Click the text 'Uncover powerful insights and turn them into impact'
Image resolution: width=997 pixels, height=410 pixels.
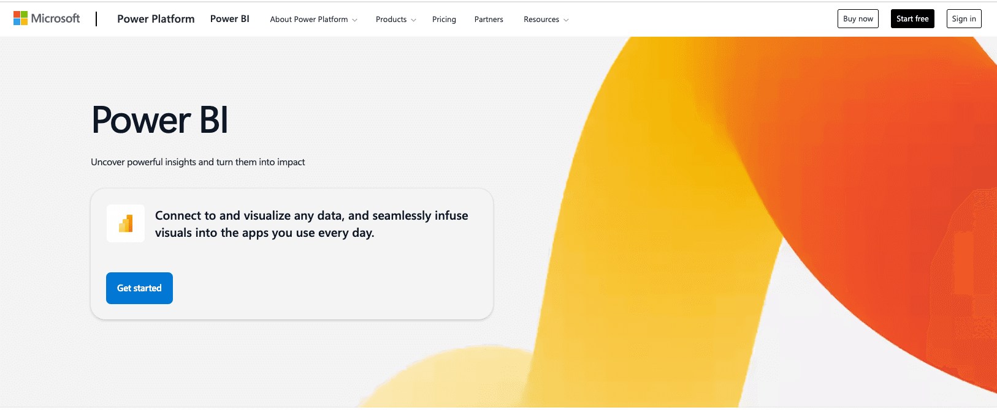[198, 162]
